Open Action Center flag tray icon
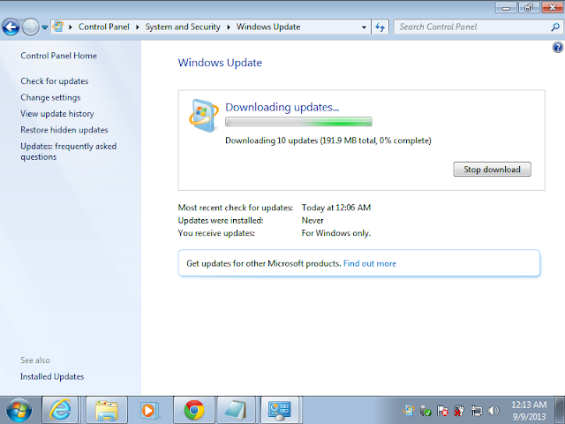This screenshot has height=424, width=565. 442,410
